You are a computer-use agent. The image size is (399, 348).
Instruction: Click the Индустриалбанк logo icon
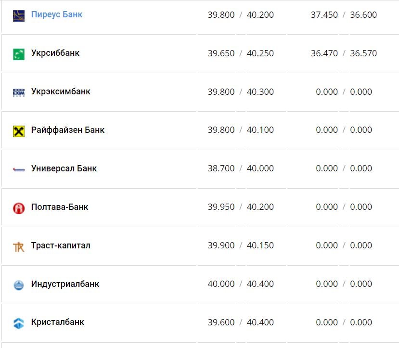(x=19, y=285)
